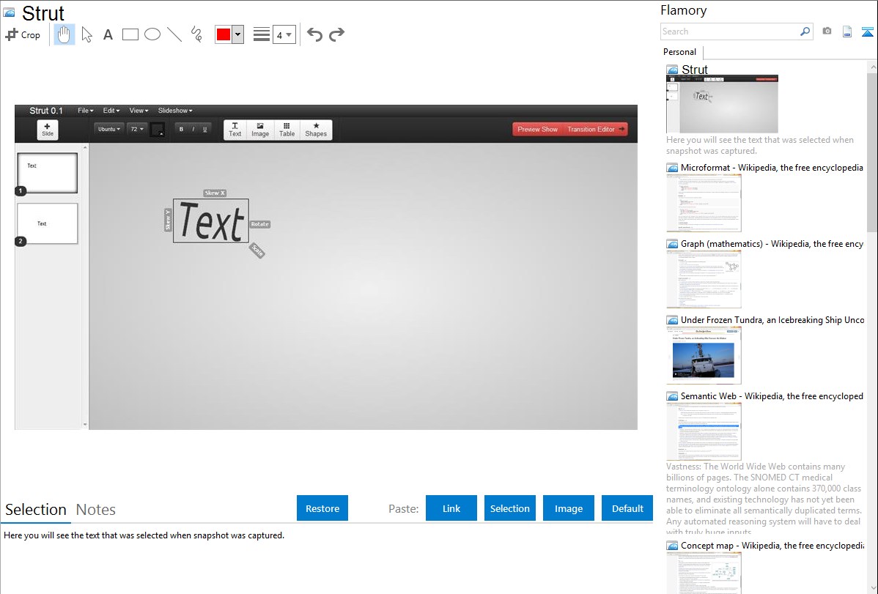Redo the last undone action
The width and height of the screenshot is (878, 594).
(336, 34)
